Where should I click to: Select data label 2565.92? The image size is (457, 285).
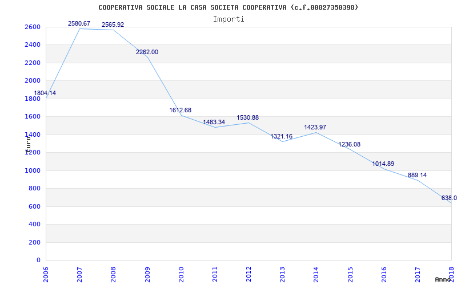[113, 25]
